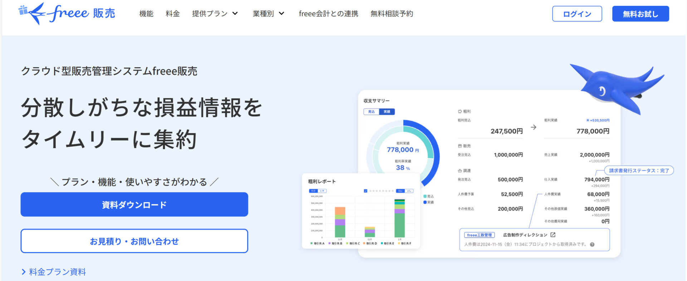Open external link icon beside 広告制作ディレクション
The width and height of the screenshot is (687, 281).
[553, 235]
